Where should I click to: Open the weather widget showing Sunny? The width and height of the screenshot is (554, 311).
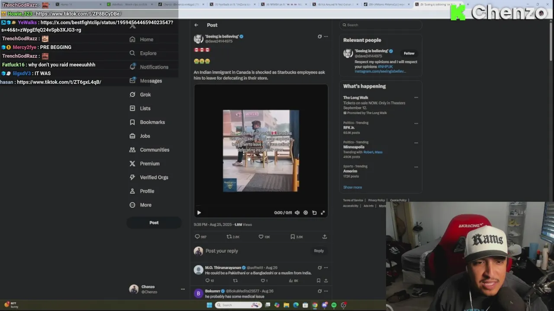11,305
